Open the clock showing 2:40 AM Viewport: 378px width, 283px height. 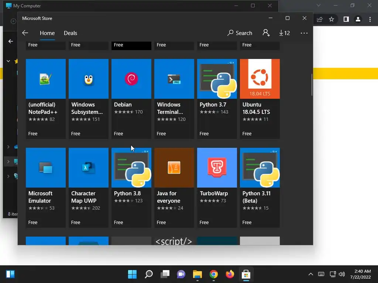pos(361,274)
